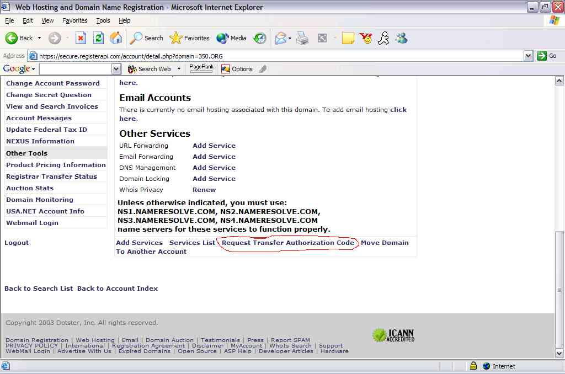The height and width of the screenshot is (374, 565).
Task: Open the Favorites menu
Action: click(x=74, y=20)
